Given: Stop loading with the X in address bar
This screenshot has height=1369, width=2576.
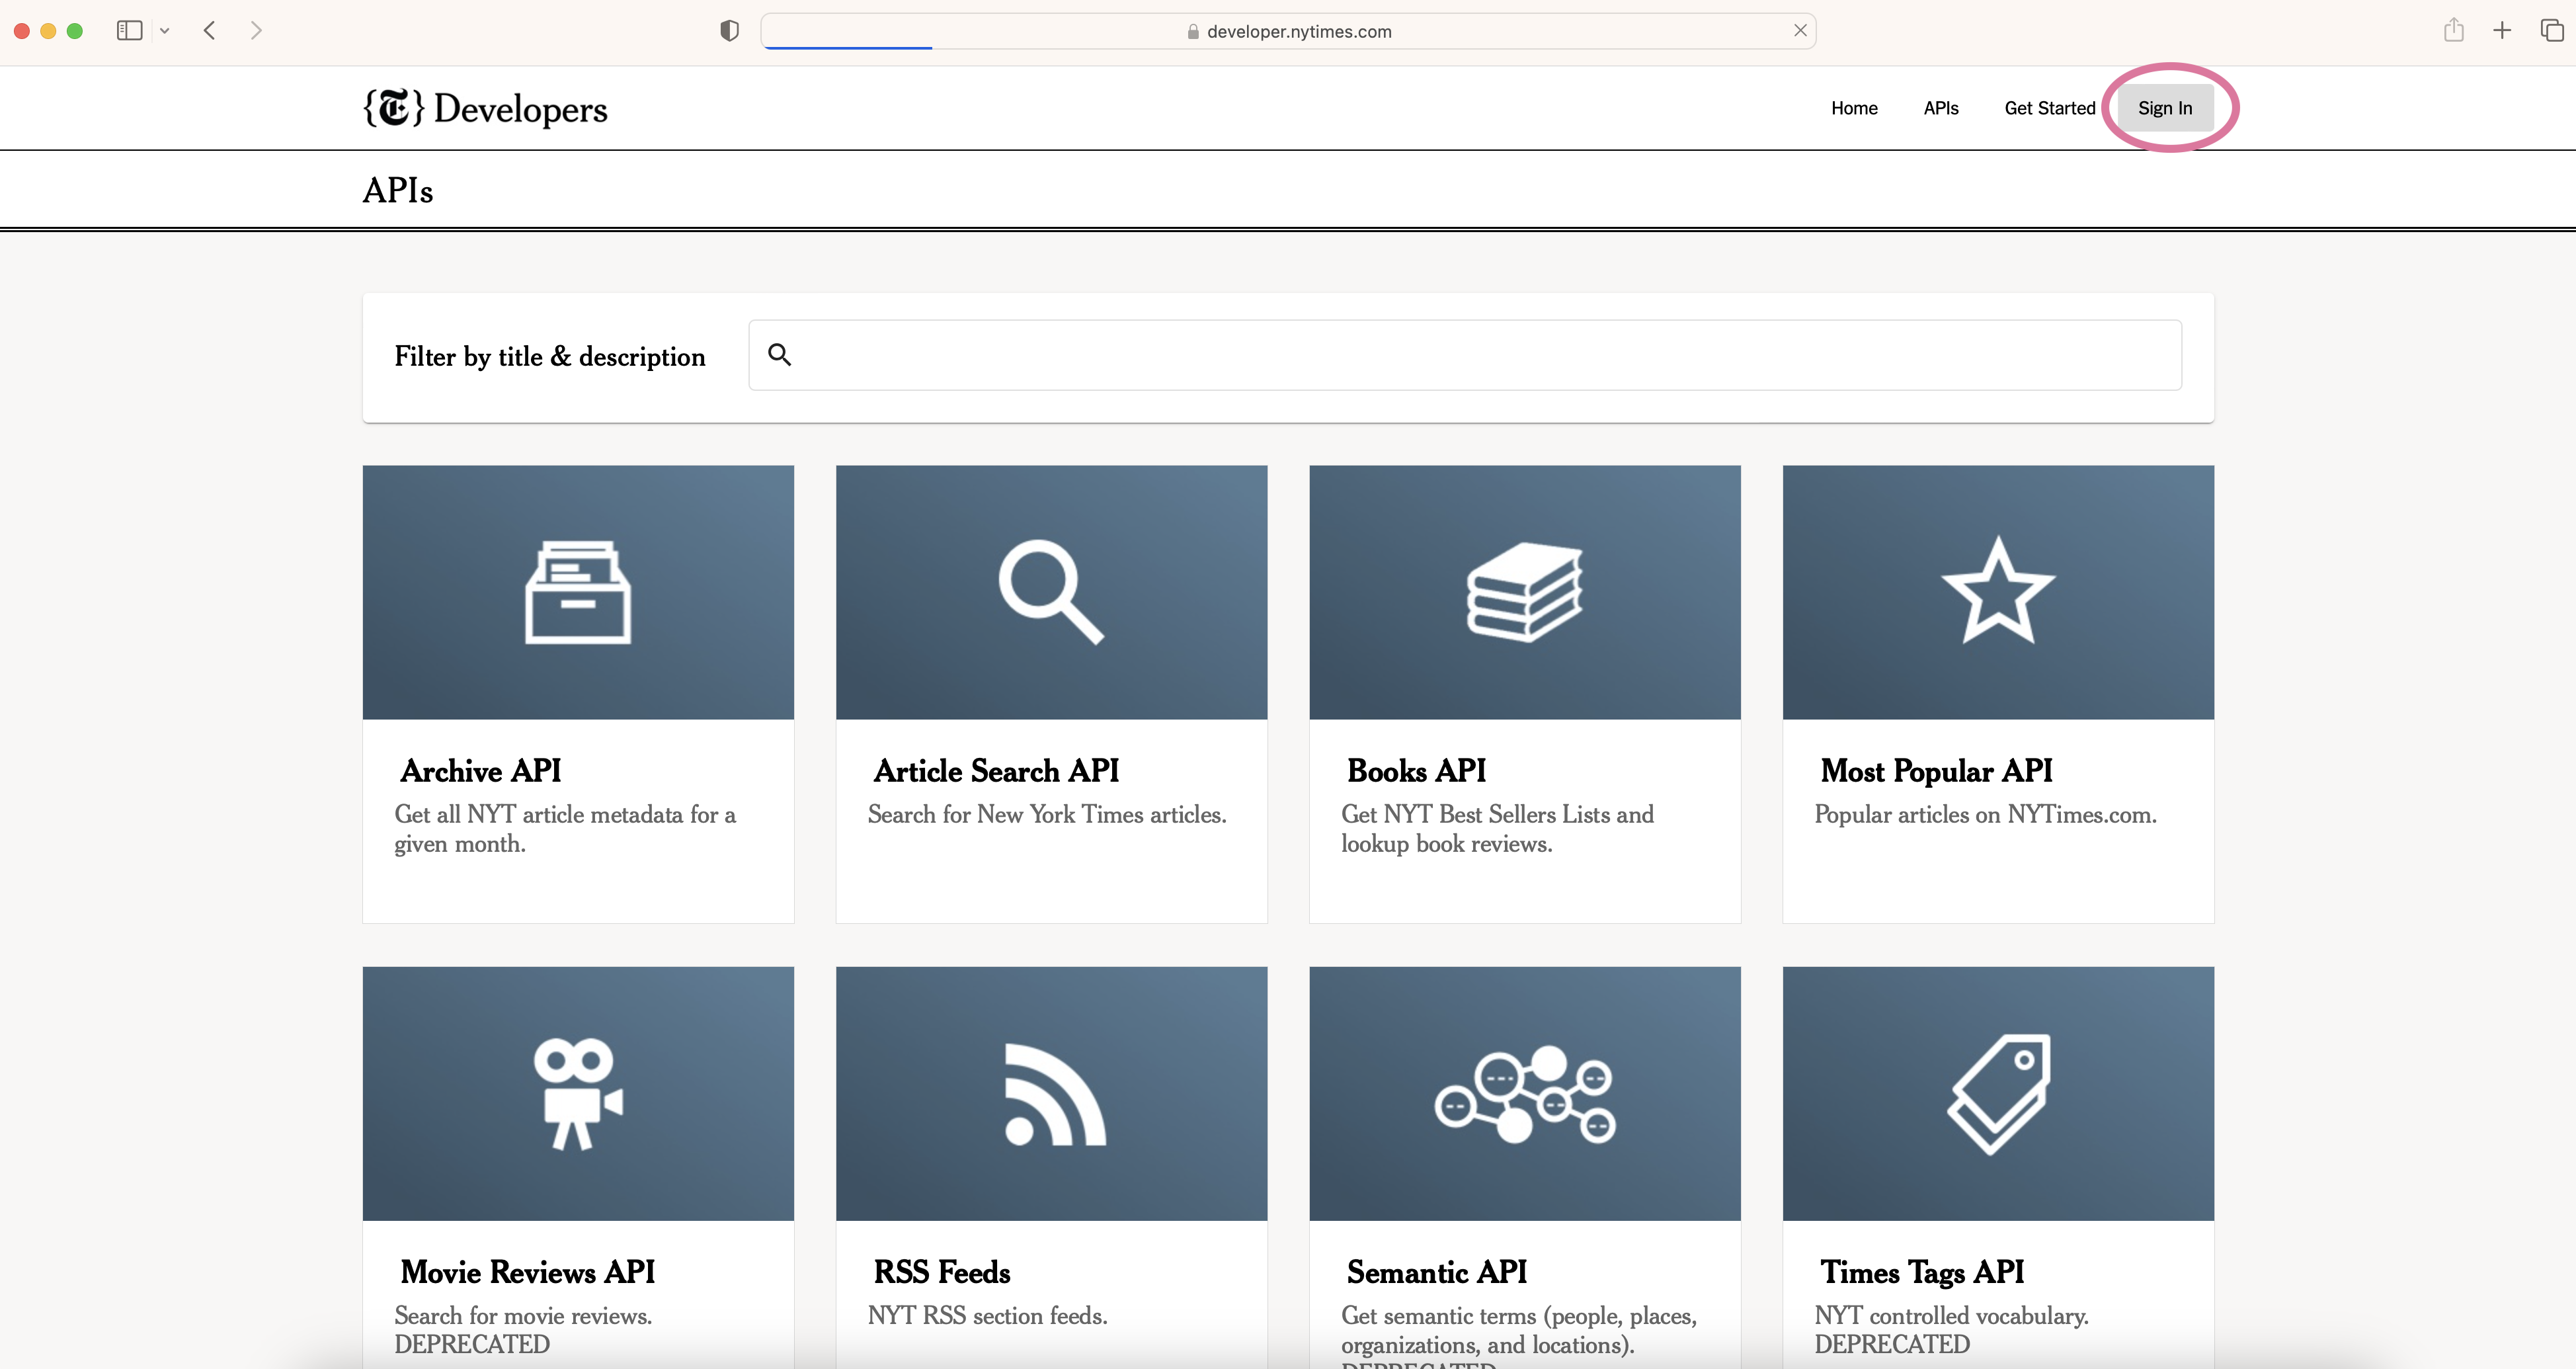Looking at the screenshot, I should [1800, 30].
